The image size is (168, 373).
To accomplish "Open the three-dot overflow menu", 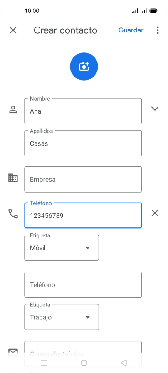I will pos(158,30).
